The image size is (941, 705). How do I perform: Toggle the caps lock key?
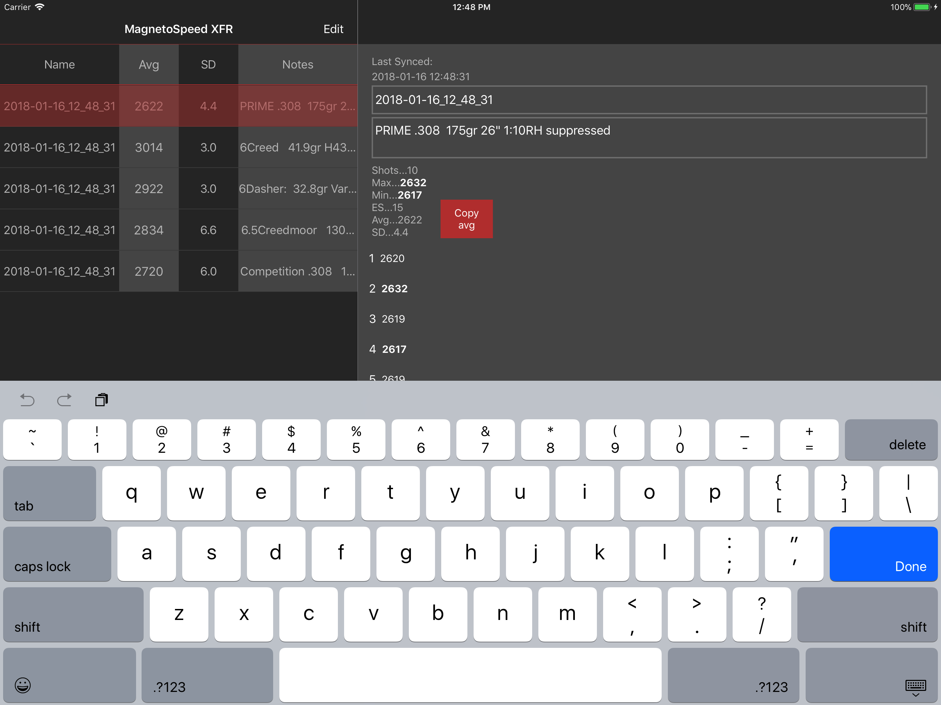tap(57, 554)
